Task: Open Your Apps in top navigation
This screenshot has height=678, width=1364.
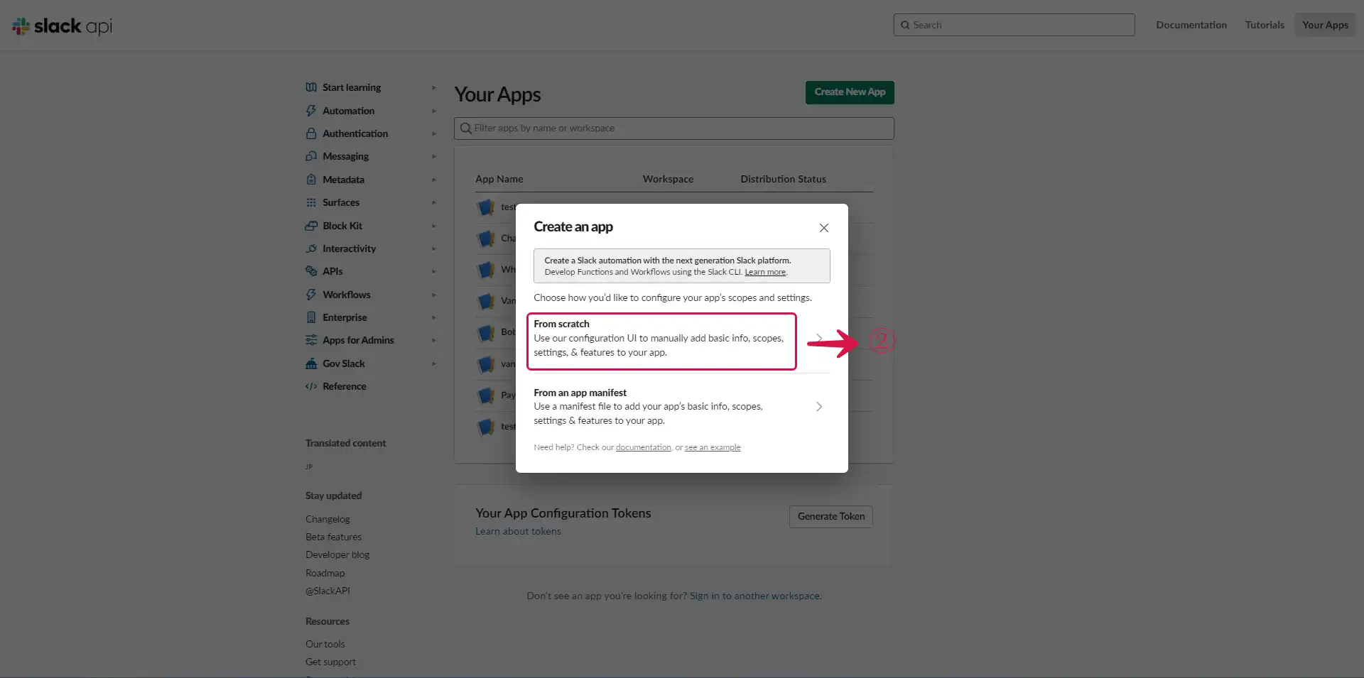Action: click(x=1325, y=25)
